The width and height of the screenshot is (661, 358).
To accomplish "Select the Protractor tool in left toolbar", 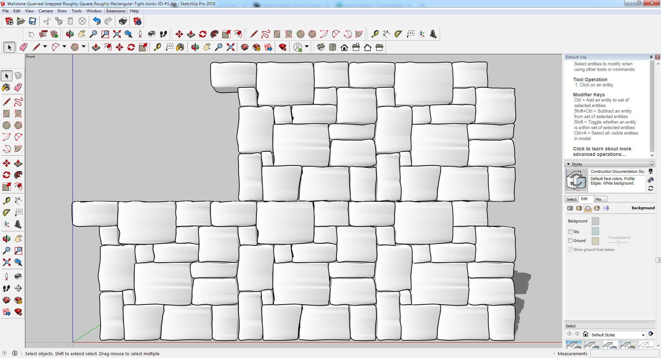I will click(x=6, y=212).
